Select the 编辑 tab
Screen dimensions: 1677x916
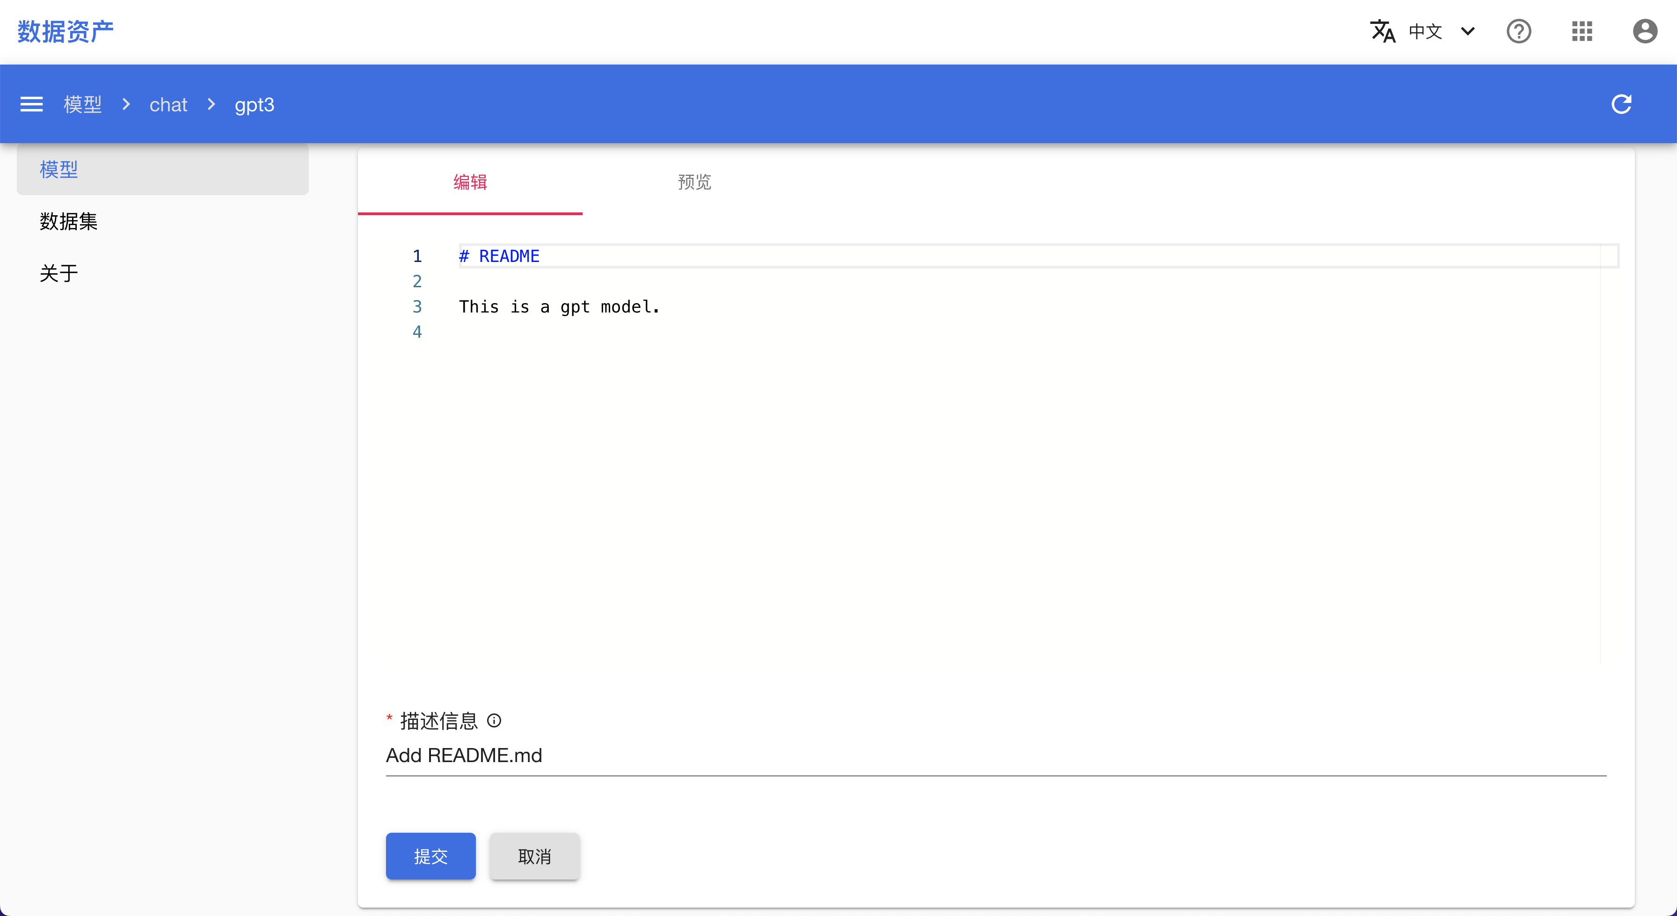(x=470, y=182)
